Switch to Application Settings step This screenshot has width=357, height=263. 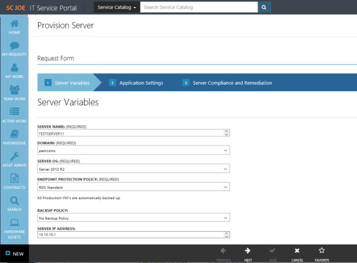click(x=141, y=83)
